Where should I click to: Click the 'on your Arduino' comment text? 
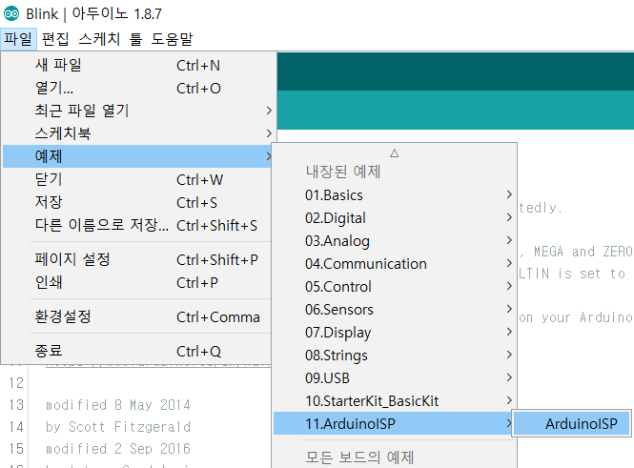[576, 317]
